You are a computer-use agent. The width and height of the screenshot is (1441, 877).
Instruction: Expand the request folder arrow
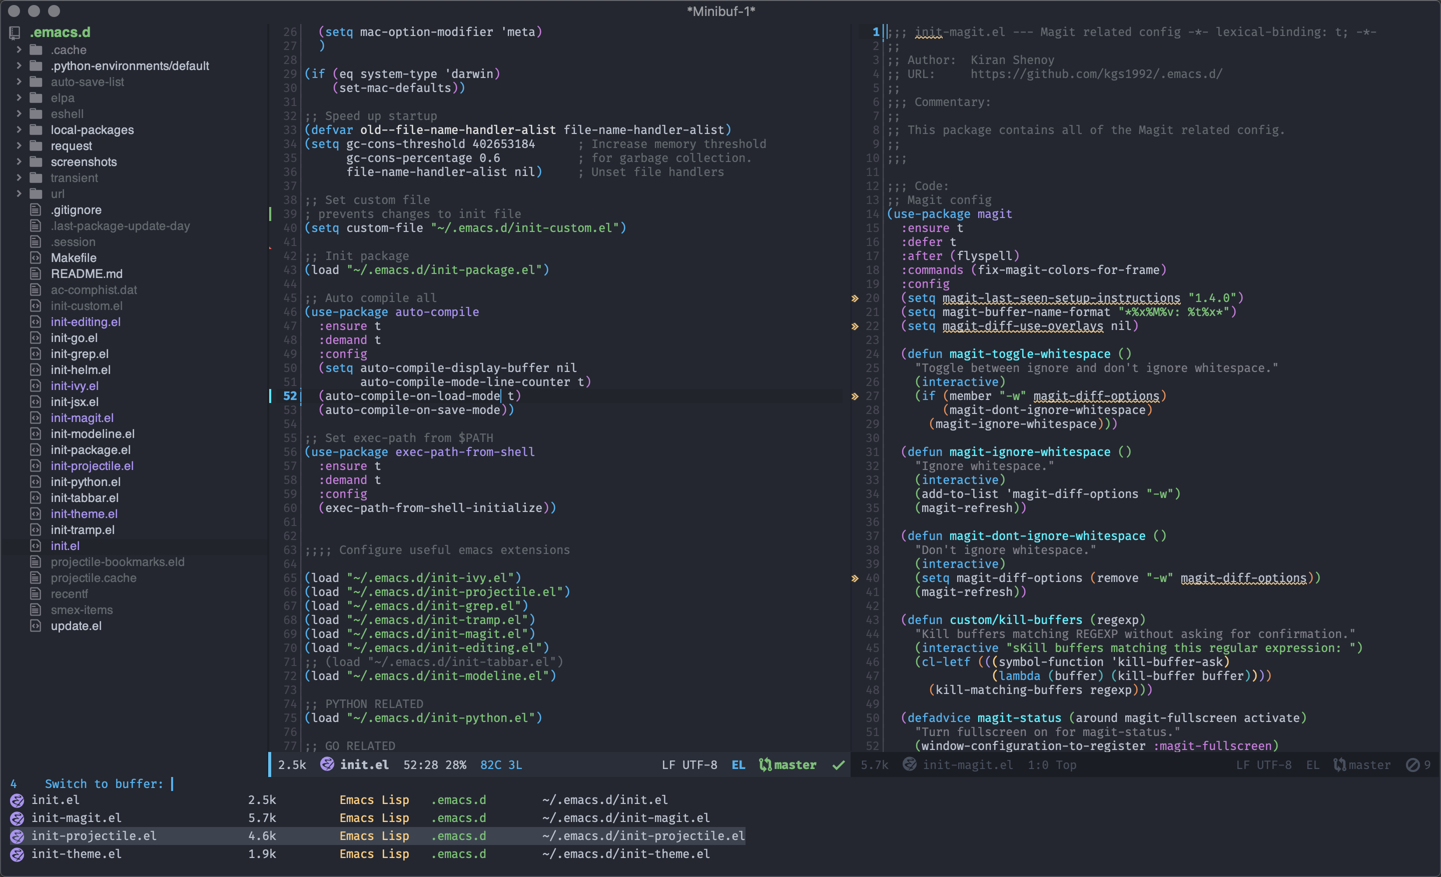point(19,145)
